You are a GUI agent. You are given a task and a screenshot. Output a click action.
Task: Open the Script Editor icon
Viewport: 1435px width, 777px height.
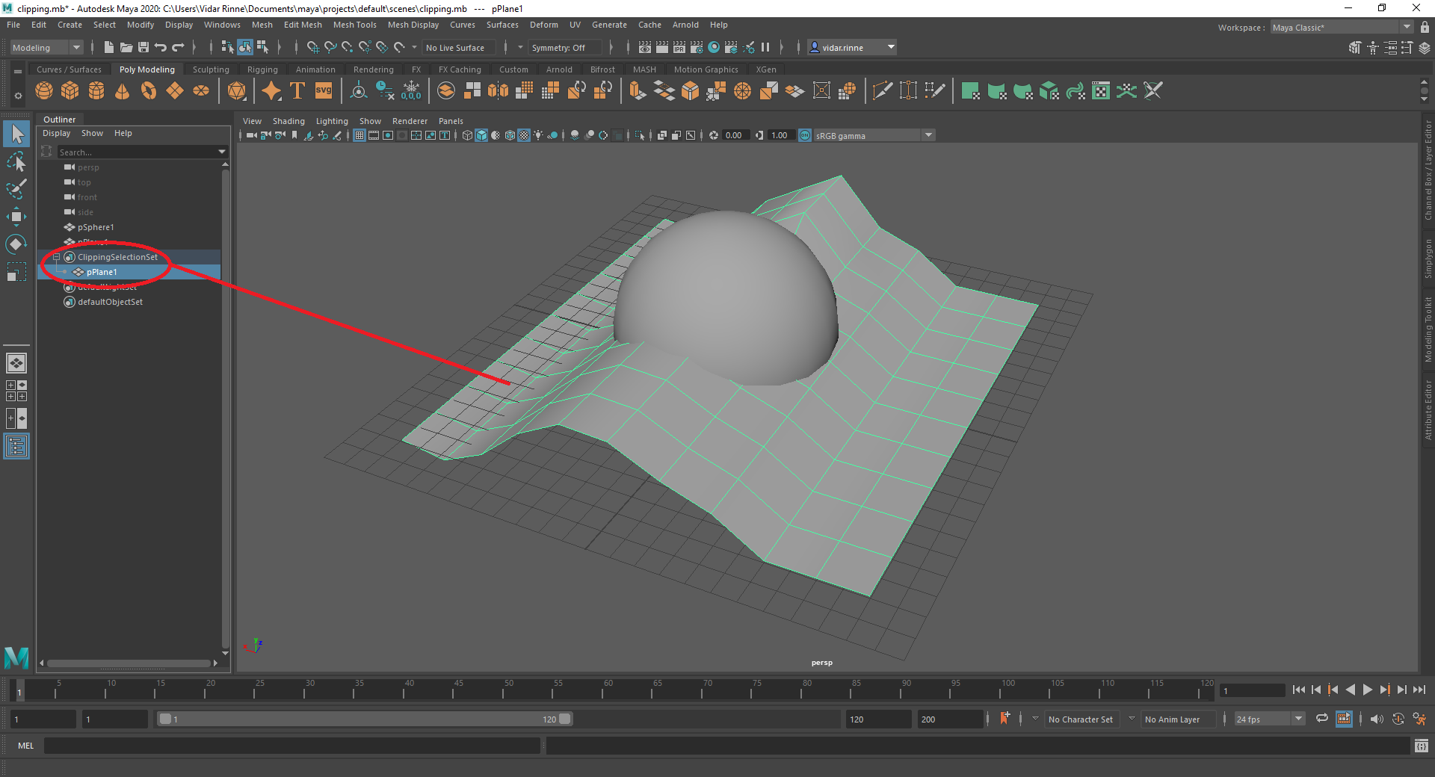1421,746
